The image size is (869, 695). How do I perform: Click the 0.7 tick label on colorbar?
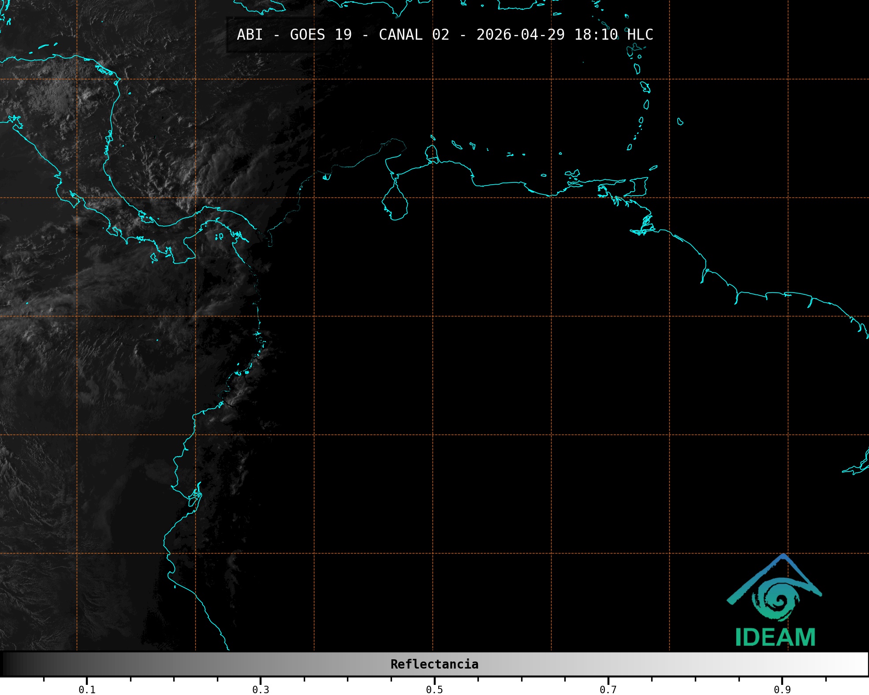[608, 690]
